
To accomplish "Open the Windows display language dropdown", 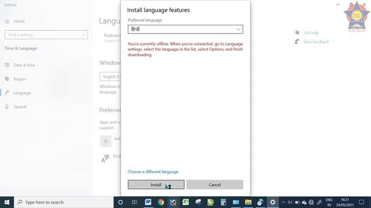I will (x=110, y=77).
